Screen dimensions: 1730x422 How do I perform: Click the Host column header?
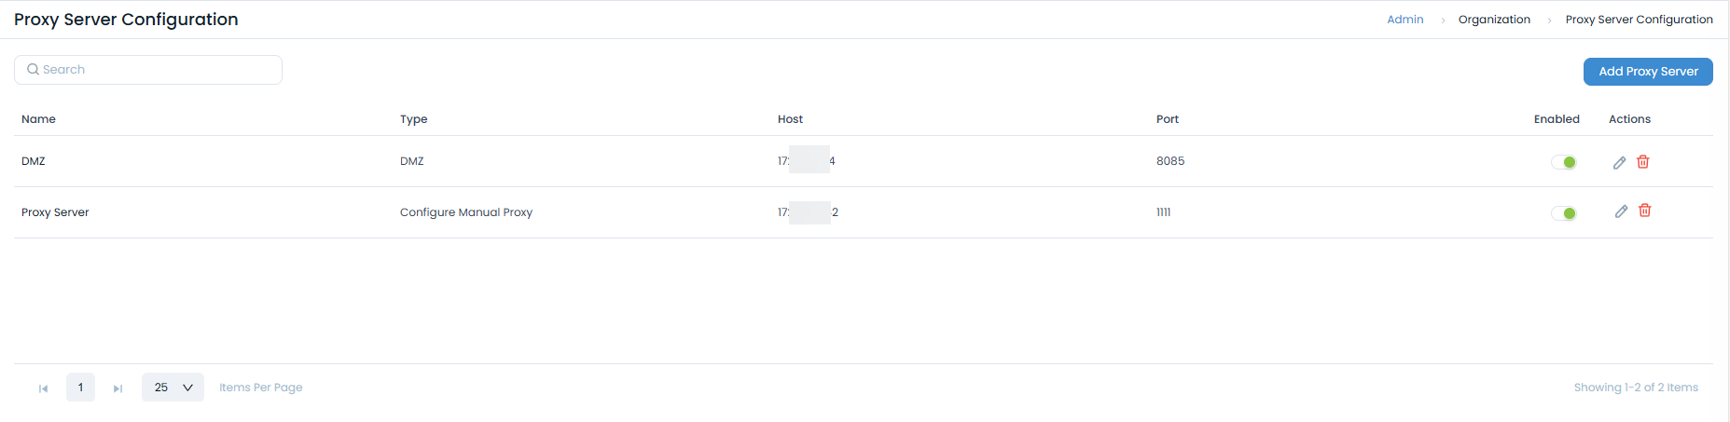790,119
